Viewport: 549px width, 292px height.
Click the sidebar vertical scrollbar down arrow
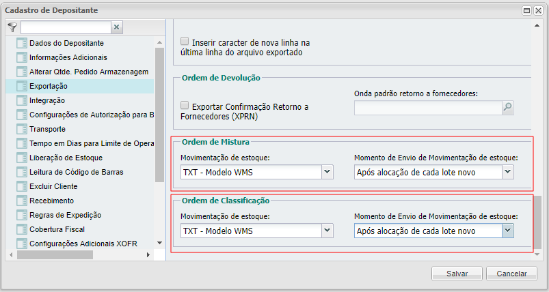[x=159, y=243]
